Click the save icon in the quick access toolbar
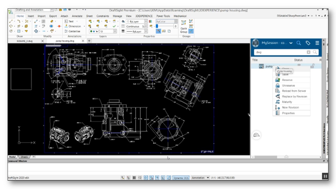336x189 pixels. [65, 10]
